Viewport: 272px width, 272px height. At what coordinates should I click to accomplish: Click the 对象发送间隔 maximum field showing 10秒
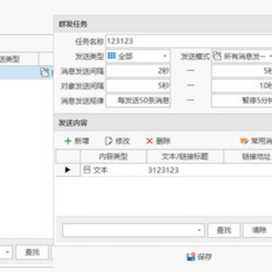[242, 86]
